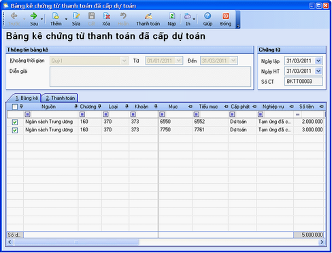Open the Thêm dropdown arrow
Image resolution: width=332 pixels, height=253 pixels.
click(66, 19)
